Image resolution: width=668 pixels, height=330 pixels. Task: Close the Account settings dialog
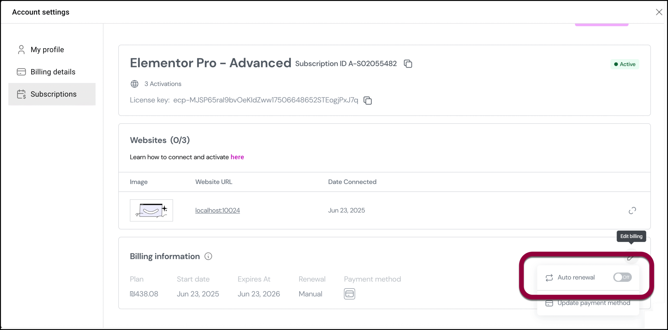coord(659,12)
